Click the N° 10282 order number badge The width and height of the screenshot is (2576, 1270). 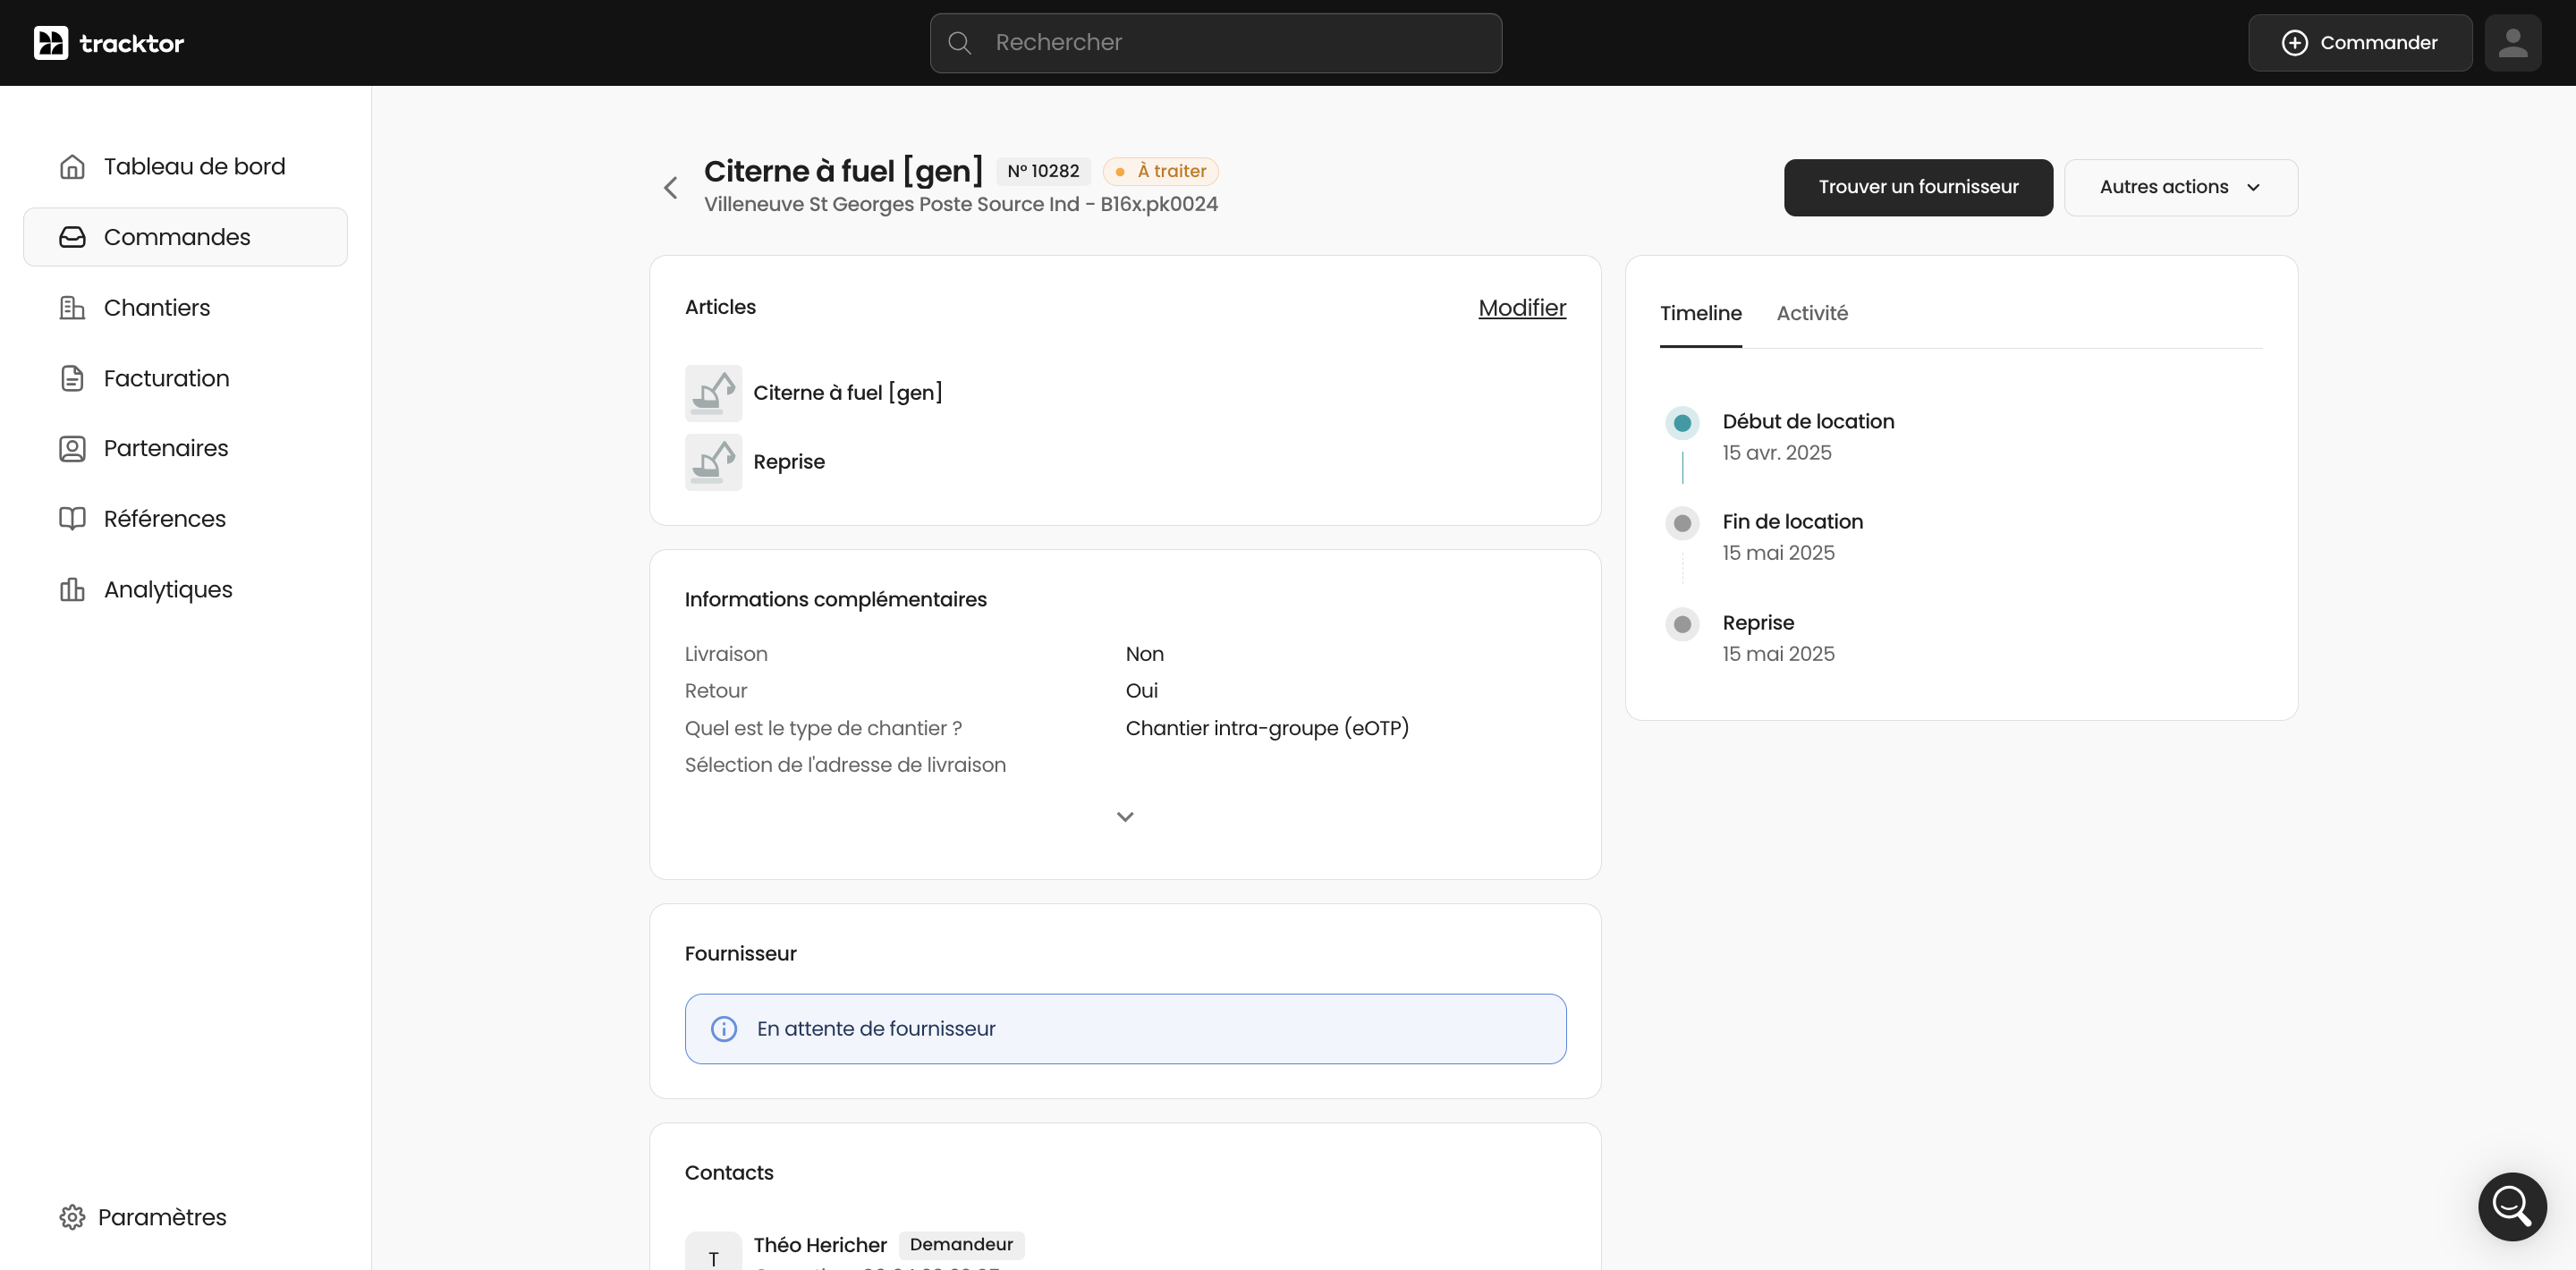1043,171
